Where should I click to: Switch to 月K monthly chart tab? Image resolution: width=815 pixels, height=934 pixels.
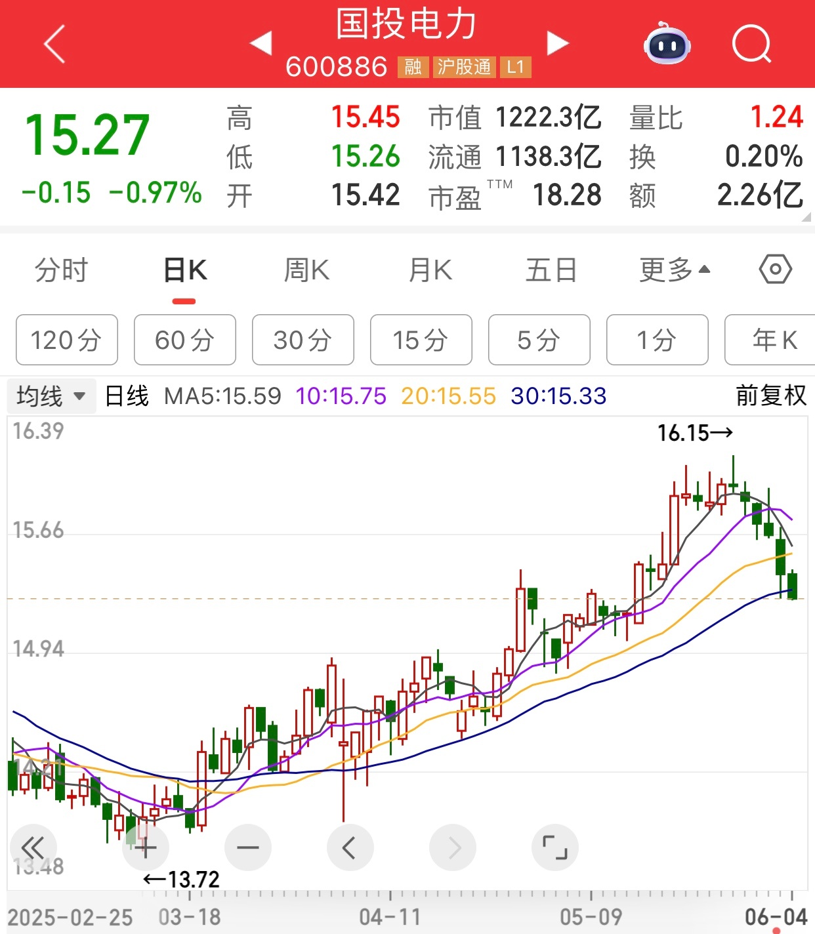[430, 270]
